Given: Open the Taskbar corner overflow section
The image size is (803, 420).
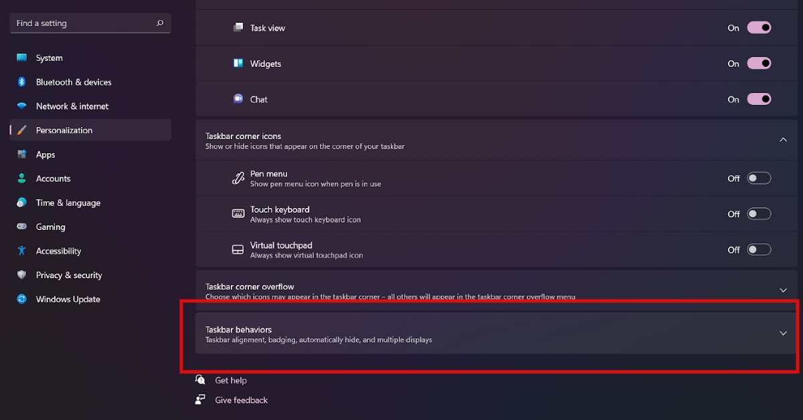Looking at the screenshot, I should (783, 290).
